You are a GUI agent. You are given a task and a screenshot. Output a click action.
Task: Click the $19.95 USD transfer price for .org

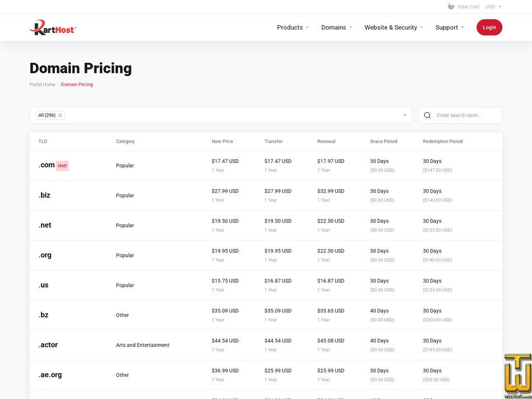point(278,251)
